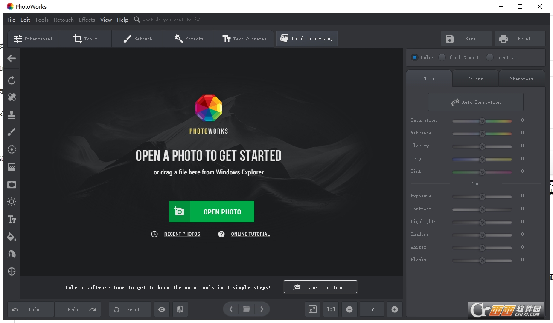Adjust the Tint slider
Screen dimensions: 553x323
click(482, 172)
